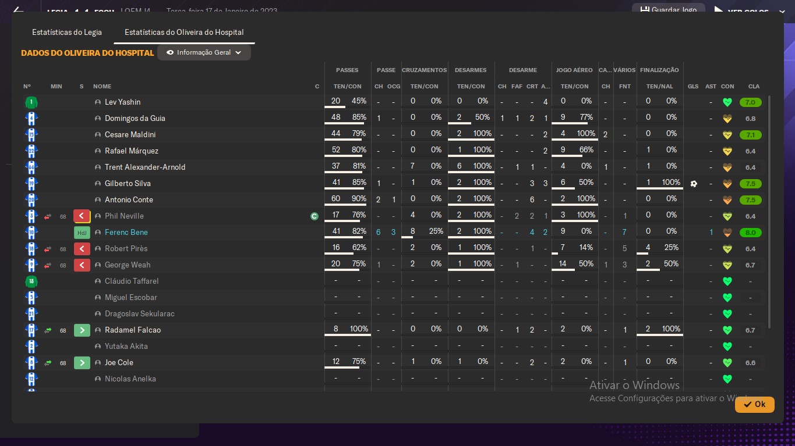Click Lev Yashin's green goalkeeper shirt icon
Viewport: 795px width, 446px height.
(x=31, y=102)
